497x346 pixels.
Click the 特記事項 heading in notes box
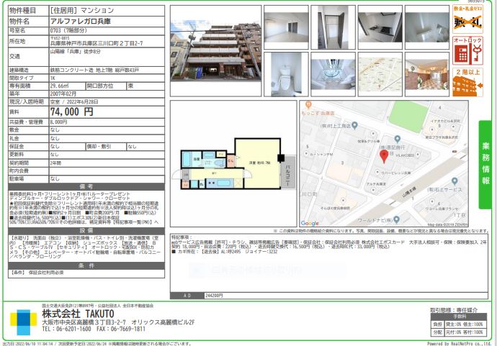pos(182,237)
